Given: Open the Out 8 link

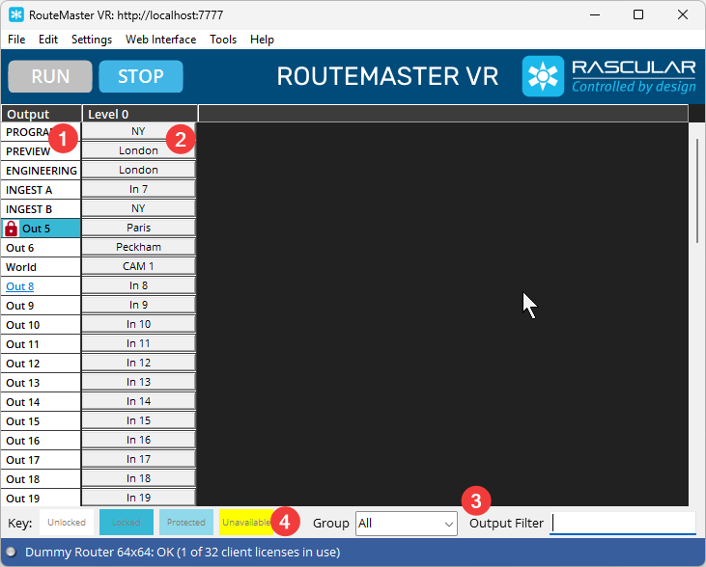Looking at the screenshot, I should click(x=20, y=286).
